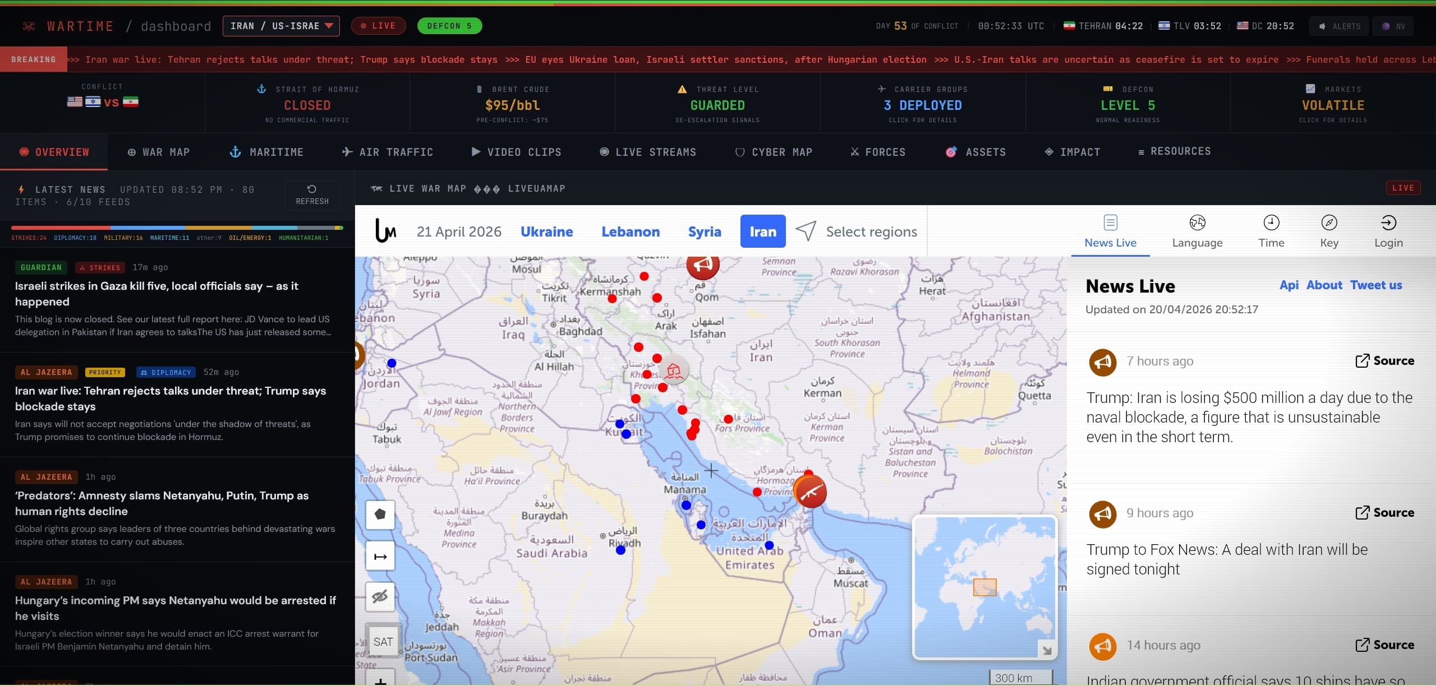Open the Key panel on the live map
This screenshot has width=1436, height=686.
click(x=1330, y=230)
